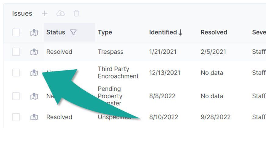Sort by the Resolved column header
The width and height of the screenshot is (266, 167).
click(214, 32)
